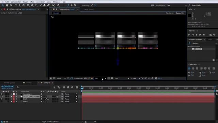Switch to the Layer (none) viewer tab

pyautogui.click(x=89, y=10)
